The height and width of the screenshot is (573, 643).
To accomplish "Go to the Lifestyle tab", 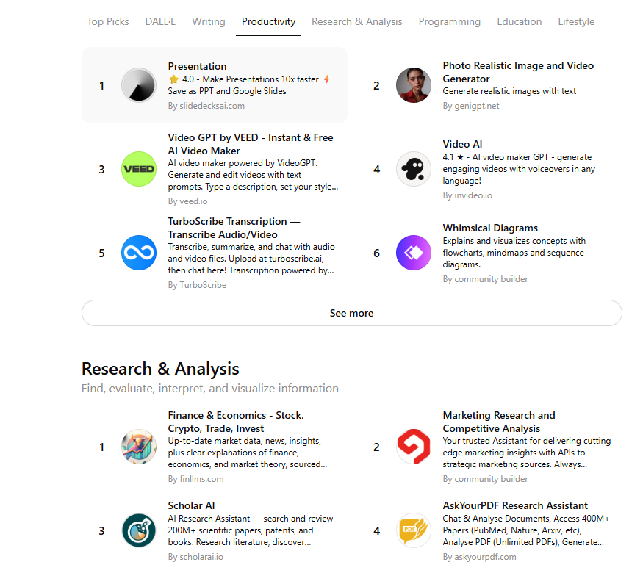I will coord(576,22).
